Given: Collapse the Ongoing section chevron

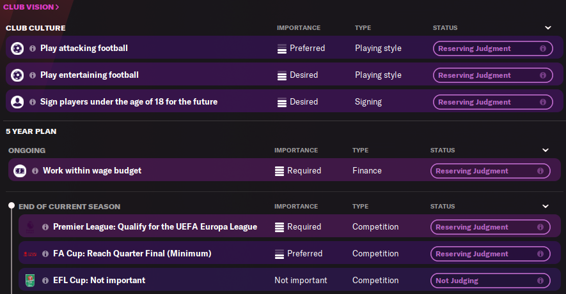Looking at the screenshot, I should pos(545,151).
